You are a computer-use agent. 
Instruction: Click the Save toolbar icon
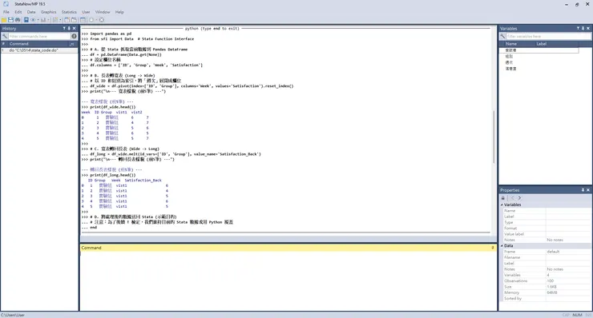tap(10, 20)
